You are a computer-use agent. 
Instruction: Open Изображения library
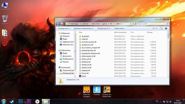68,59
